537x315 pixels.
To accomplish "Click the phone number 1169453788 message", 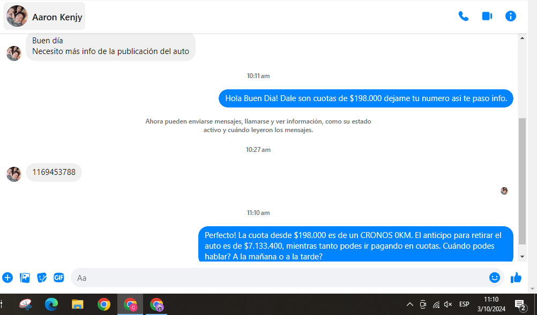I will tap(54, 172).
